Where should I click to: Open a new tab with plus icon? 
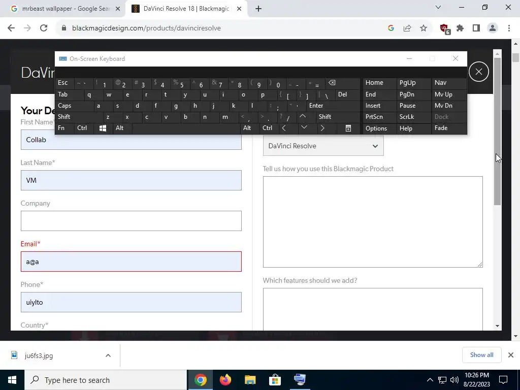pyautogui.click(x=258, y=9)
